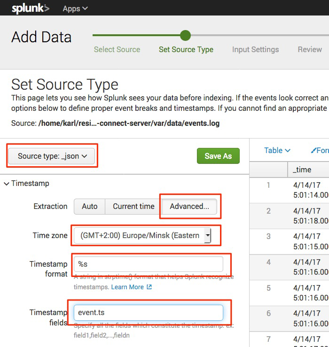Click the Splunk logo
The height and width of the screenshot is (347, 329).
30,8
